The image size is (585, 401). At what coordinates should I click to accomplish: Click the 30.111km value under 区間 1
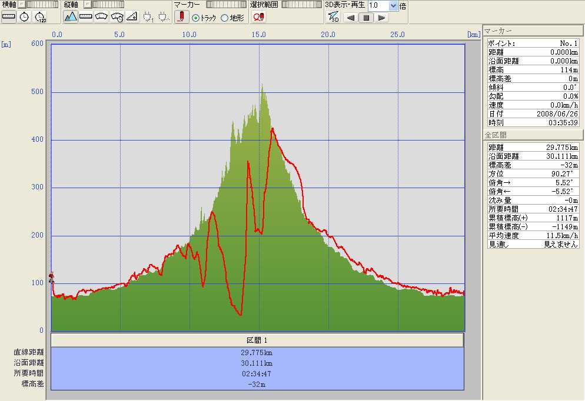click(x=257, y=363)
